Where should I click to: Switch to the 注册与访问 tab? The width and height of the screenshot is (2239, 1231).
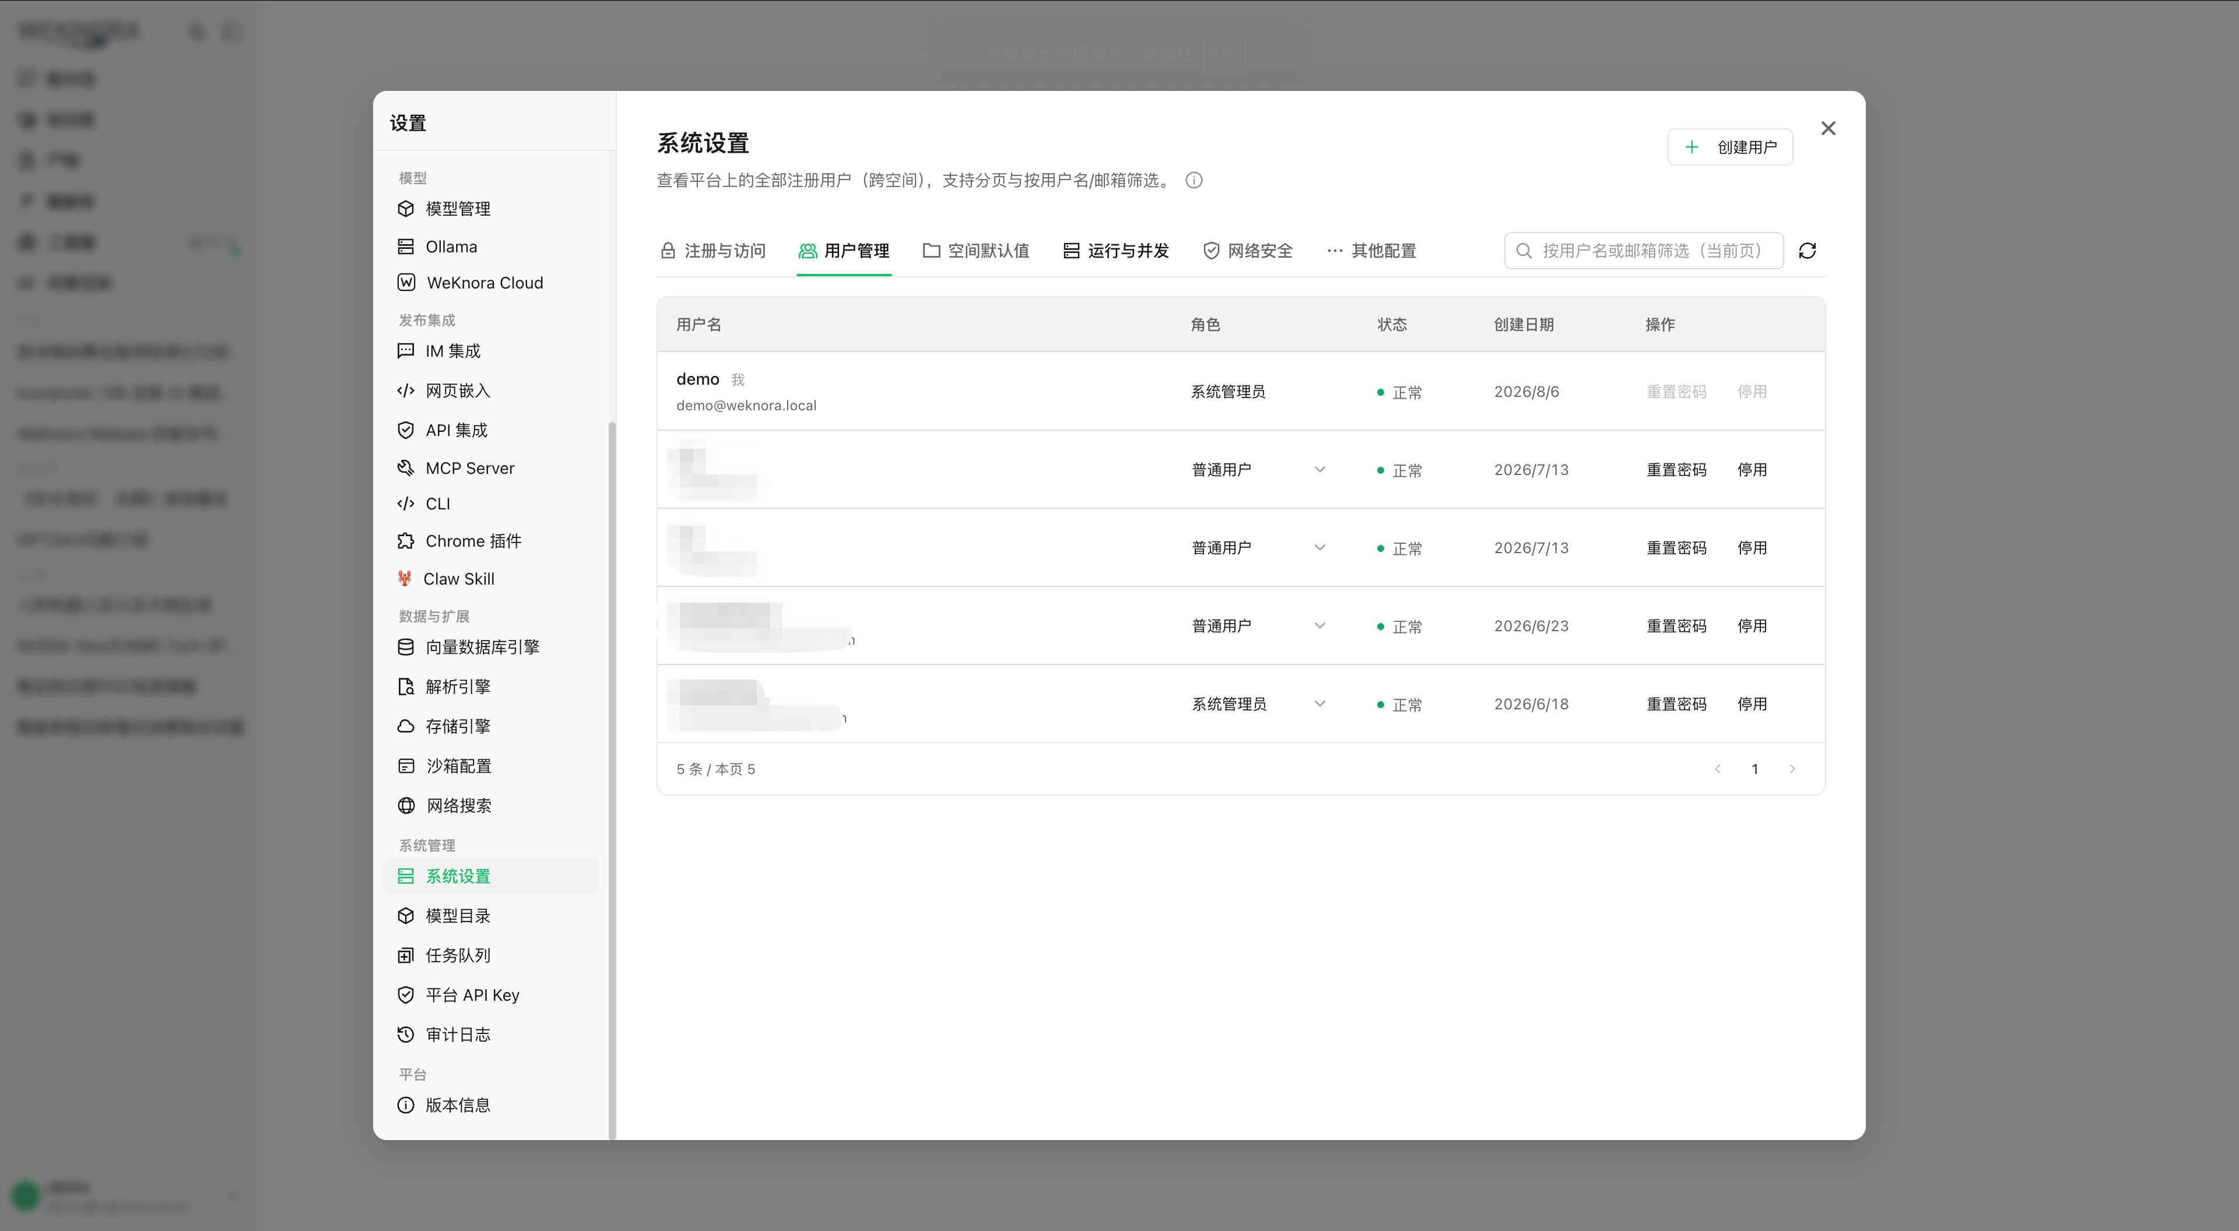click(713, 251)
